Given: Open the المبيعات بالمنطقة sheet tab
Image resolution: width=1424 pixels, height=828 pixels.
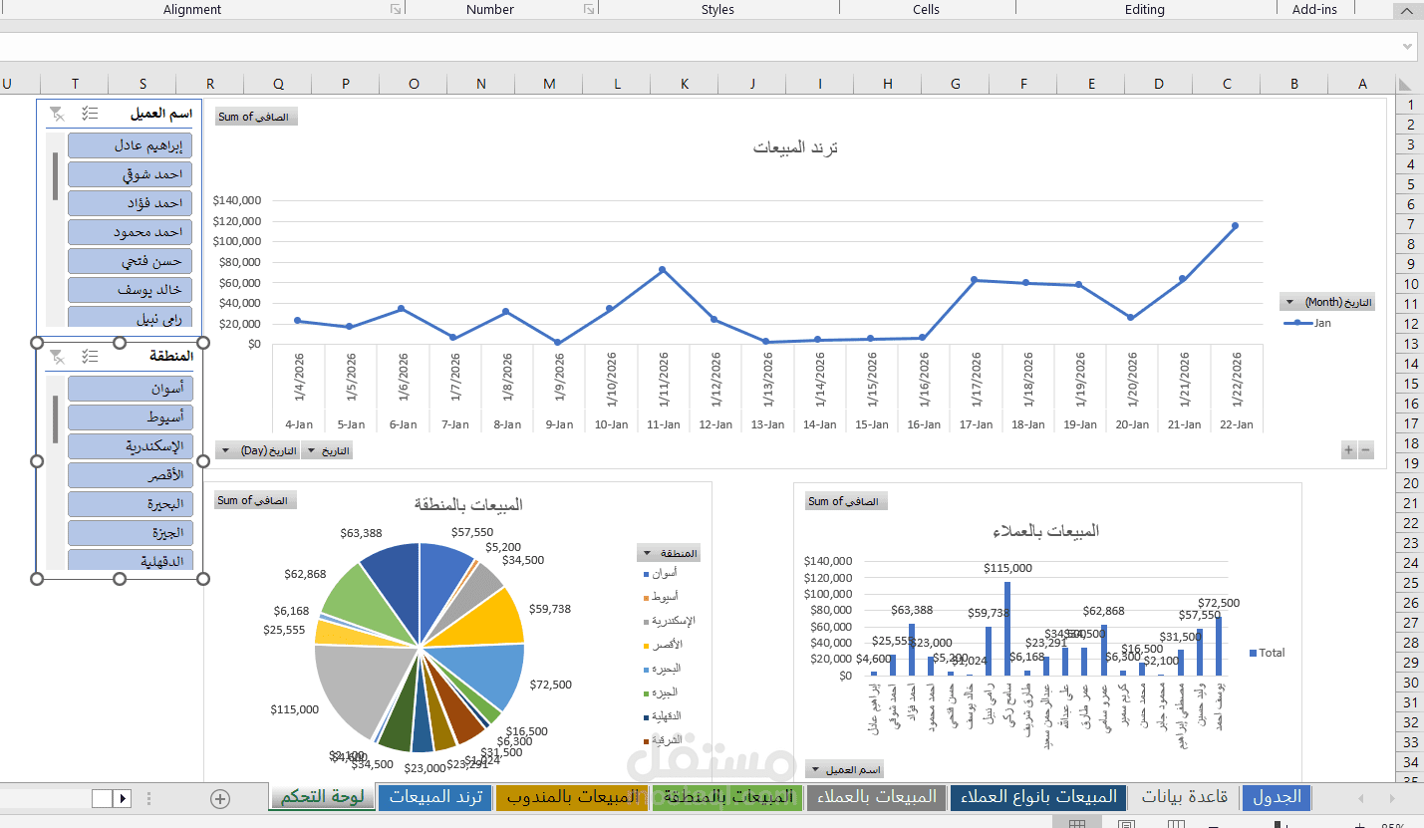Looking at the screenshot, I should click(726, 797).
